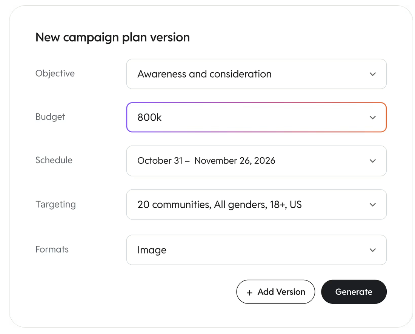415x334 pixels.
Task: Open the Objective dropdown
Action: click(x=256, y=74)
